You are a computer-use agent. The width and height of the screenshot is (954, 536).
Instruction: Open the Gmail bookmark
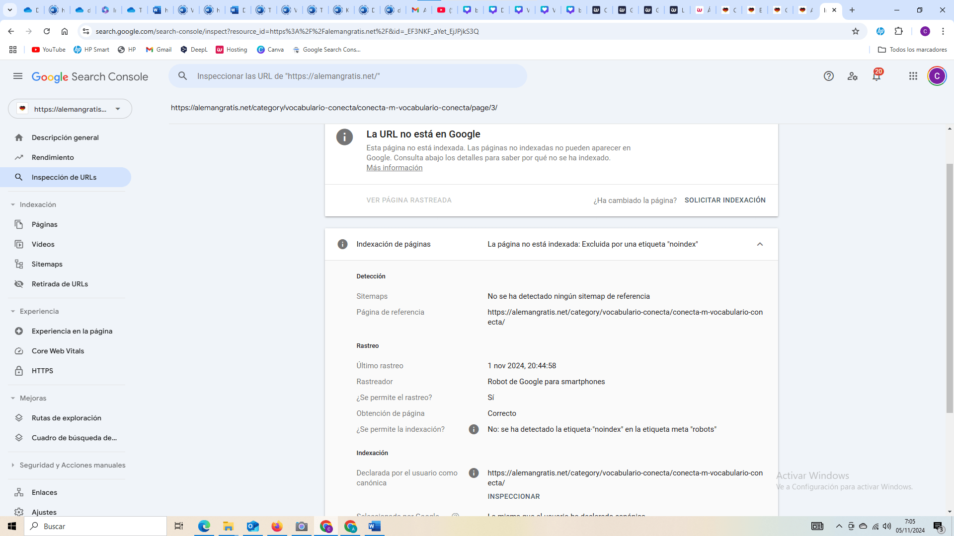coord(159,50)
